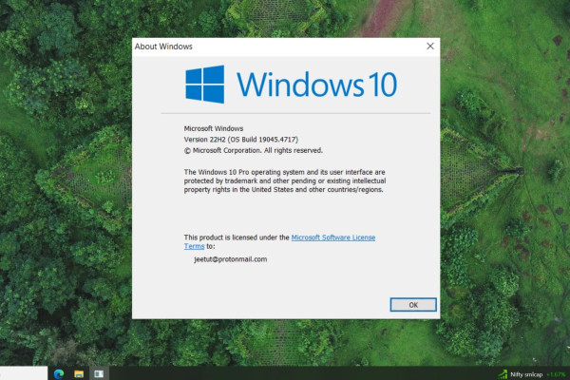The image size is (570, 380).
Task: Open Microsoft Edge from the taskbar
Action: pos(59,373)
